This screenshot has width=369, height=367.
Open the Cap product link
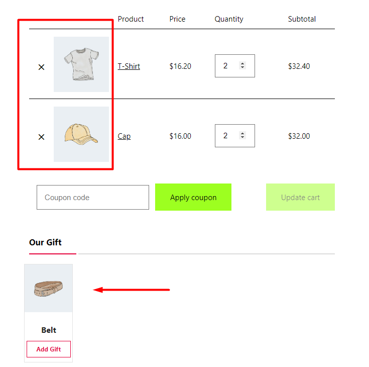[124, 136]
